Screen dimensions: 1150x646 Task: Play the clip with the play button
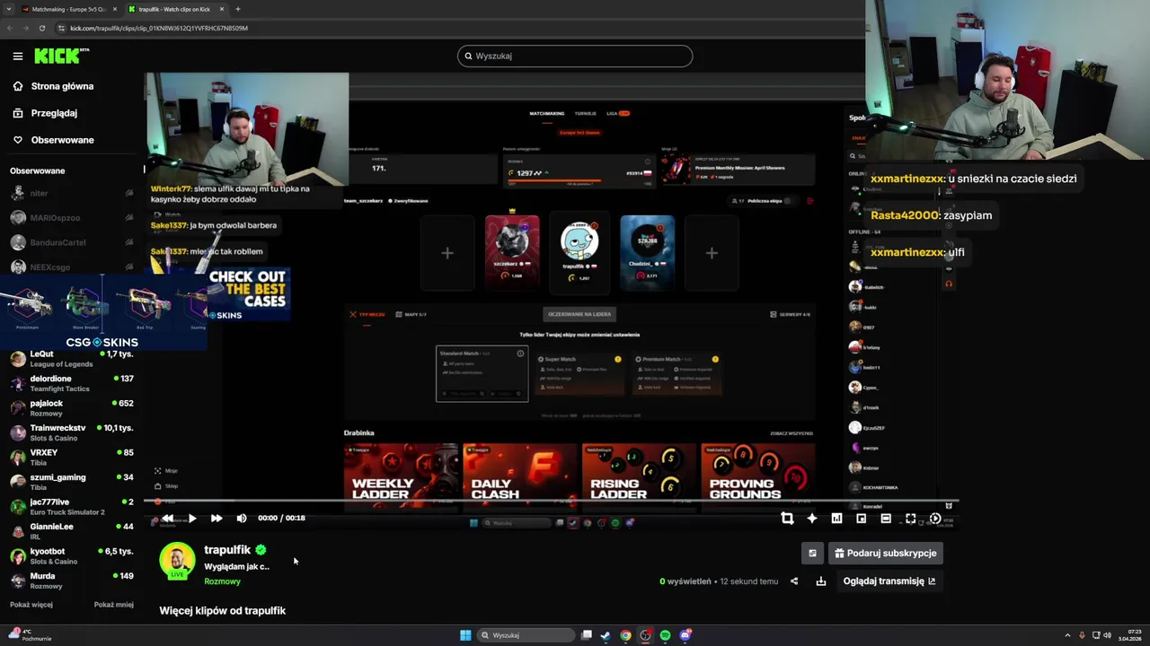pyautogui.click(x=191, y=518)
